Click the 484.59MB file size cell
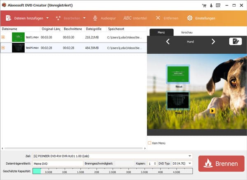 pos(92,48)
